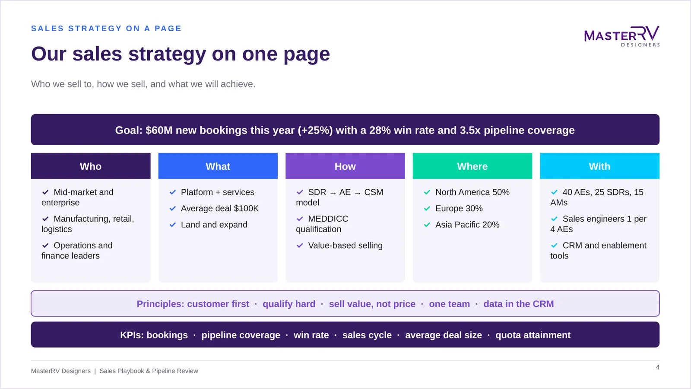Screen dimensions: 691x389
Task: Click the Asia Pacific 20% text
Action: tap(467, 225)
